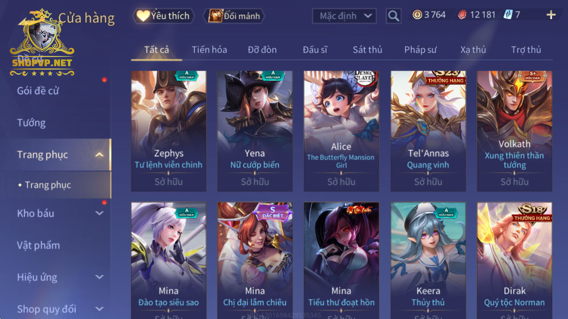Expand the Shop quy đổi section

(100, 309)
